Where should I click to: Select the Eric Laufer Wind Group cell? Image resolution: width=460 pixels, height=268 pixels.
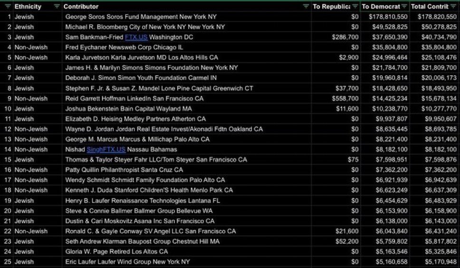point(186,262)
